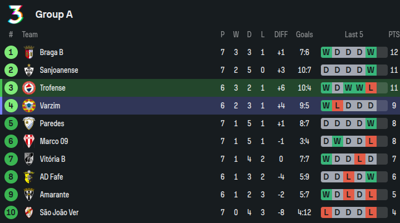Click the Trofense club crest

click(x=29, y=88)
